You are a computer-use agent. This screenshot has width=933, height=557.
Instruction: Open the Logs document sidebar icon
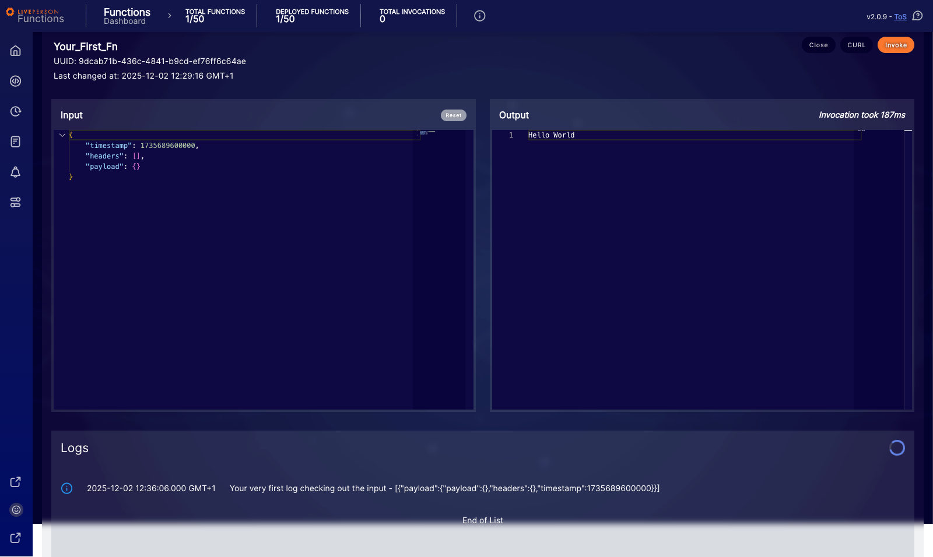(16, 142)
